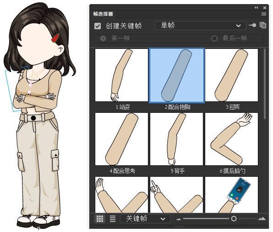The image size is (273, 232).
Task: Pick the pointing finger arm thumbnail
Action: pyautogui.click(x=176, y=195)
